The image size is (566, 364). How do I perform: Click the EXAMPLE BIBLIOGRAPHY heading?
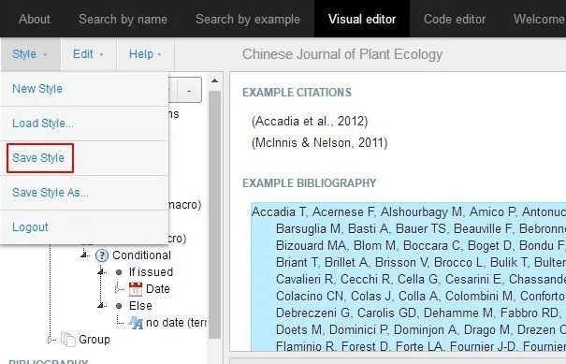coord(310,183)
